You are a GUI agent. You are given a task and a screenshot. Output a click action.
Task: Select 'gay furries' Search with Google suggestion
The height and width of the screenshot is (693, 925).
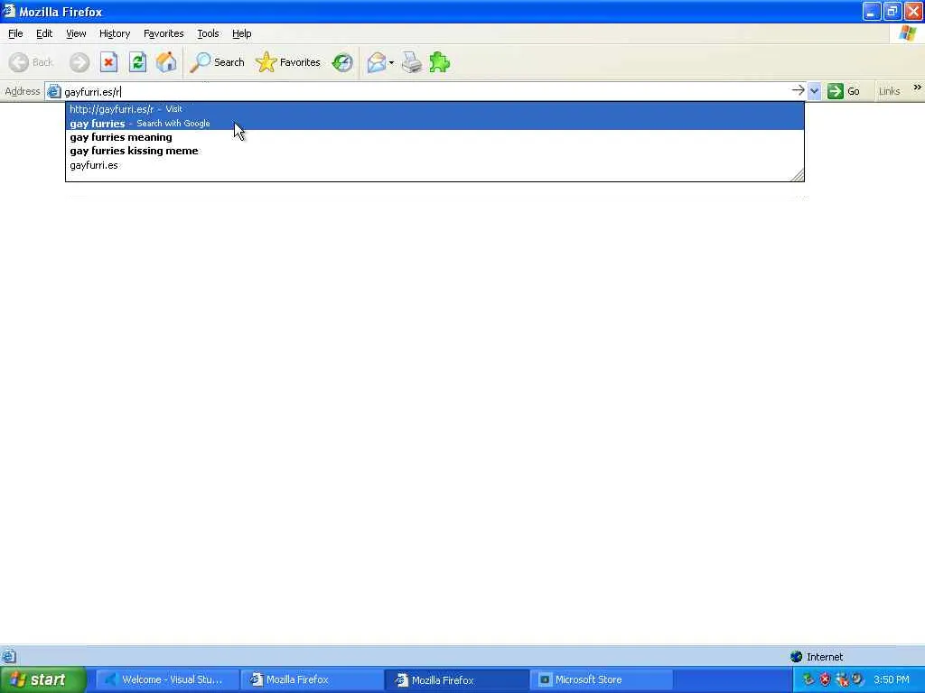434,123
